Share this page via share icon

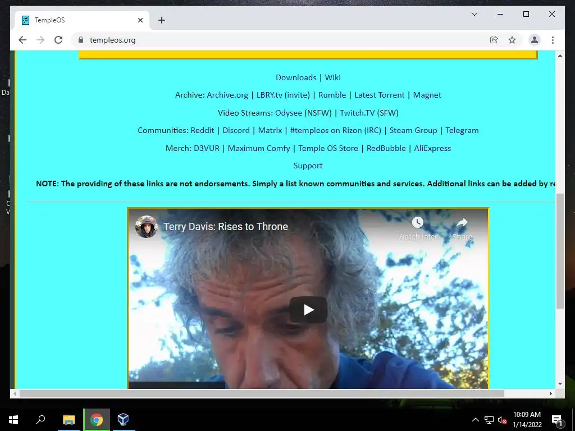(494, 40)
